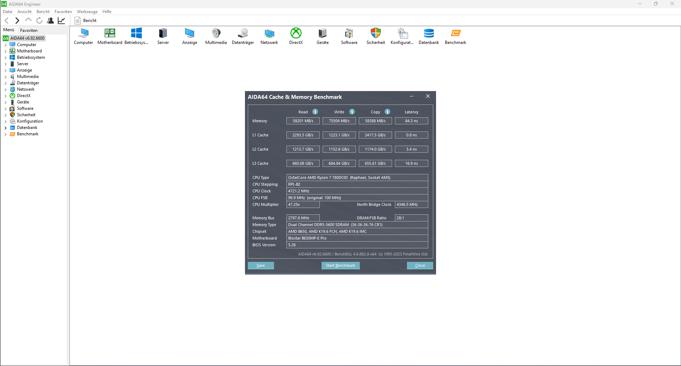This screenshot has height=366, width=681.
Task: Open the system summary chart icon
Action: pyautogui.click(x=61, y=20)
